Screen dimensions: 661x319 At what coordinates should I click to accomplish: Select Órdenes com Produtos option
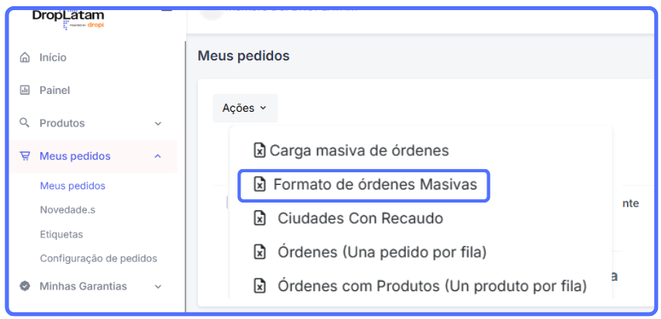tap(432, 286)
